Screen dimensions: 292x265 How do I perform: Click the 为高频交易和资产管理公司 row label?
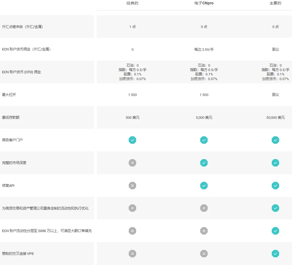pos(45,208)
